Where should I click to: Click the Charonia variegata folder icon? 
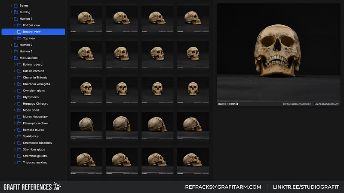(19, 84)
